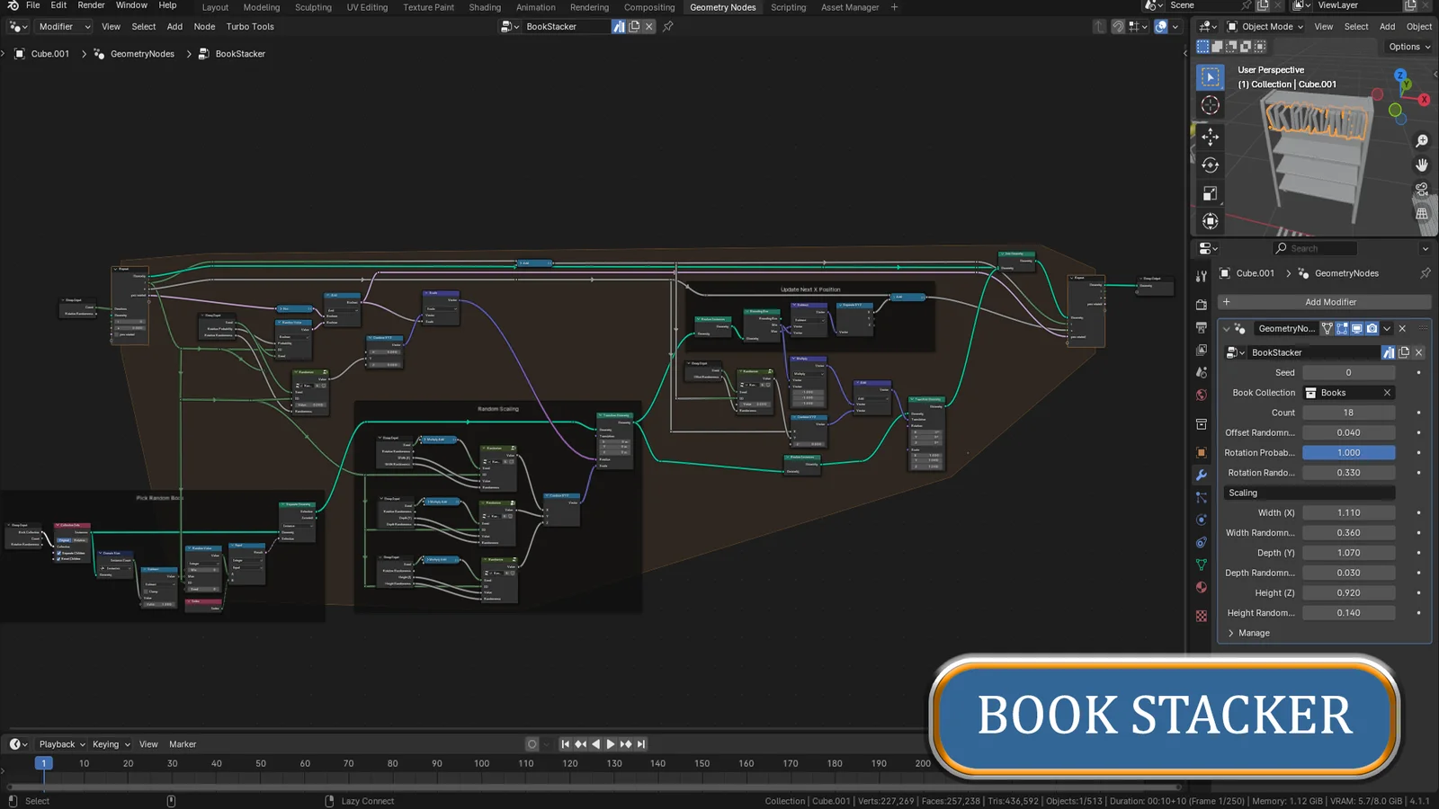Open the Modifier editor type dropdown
This screenshot has height=809, width=1439.
tap(63, 26)
